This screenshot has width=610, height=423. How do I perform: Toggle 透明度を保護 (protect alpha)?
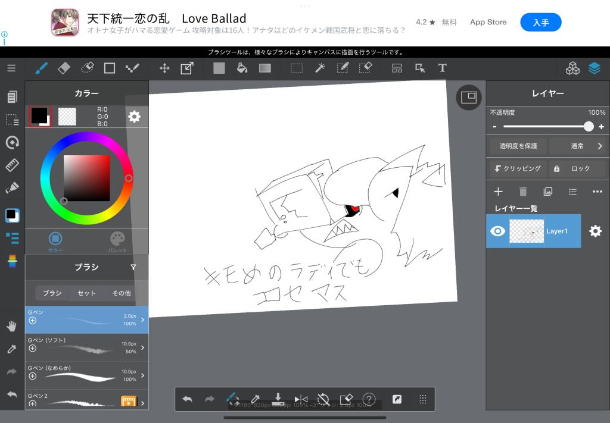[518, 146]
